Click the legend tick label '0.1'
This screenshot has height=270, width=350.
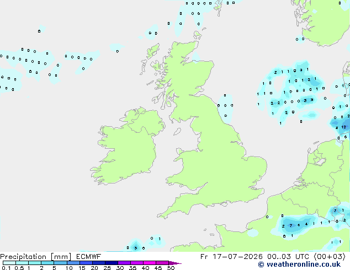tap(6, 268)
